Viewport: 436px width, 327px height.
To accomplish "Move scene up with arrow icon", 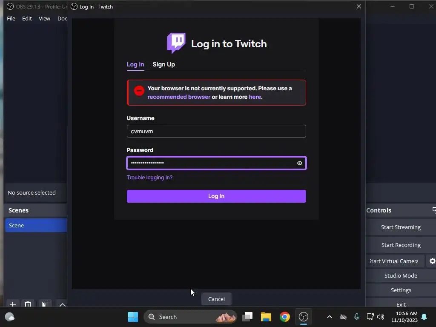I will pos(63,304).
